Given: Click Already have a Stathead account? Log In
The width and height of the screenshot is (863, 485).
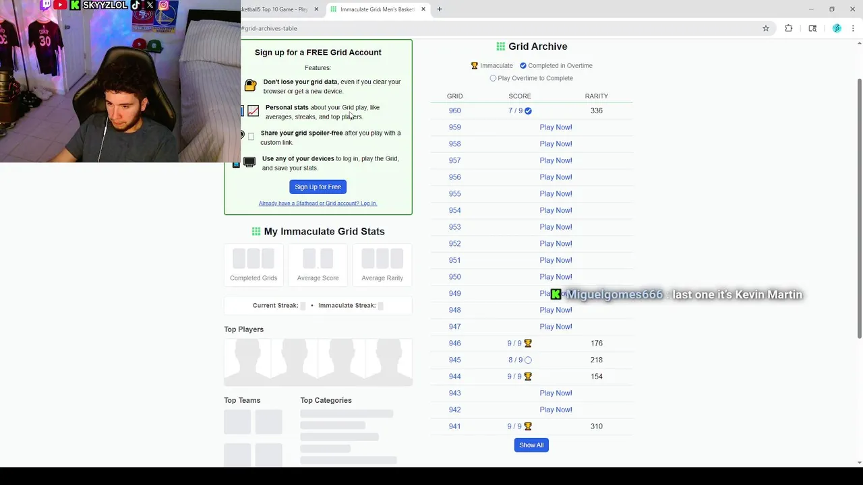Looking at the screenshot, I should coord(318,203).
